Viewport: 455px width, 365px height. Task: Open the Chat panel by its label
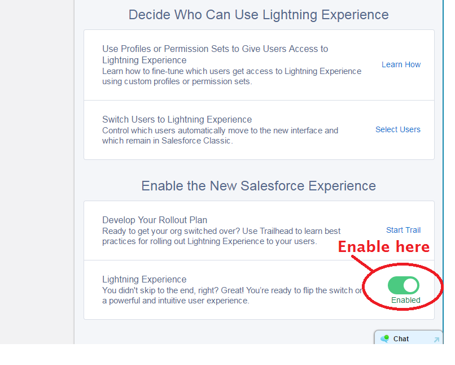click(401, 339)
